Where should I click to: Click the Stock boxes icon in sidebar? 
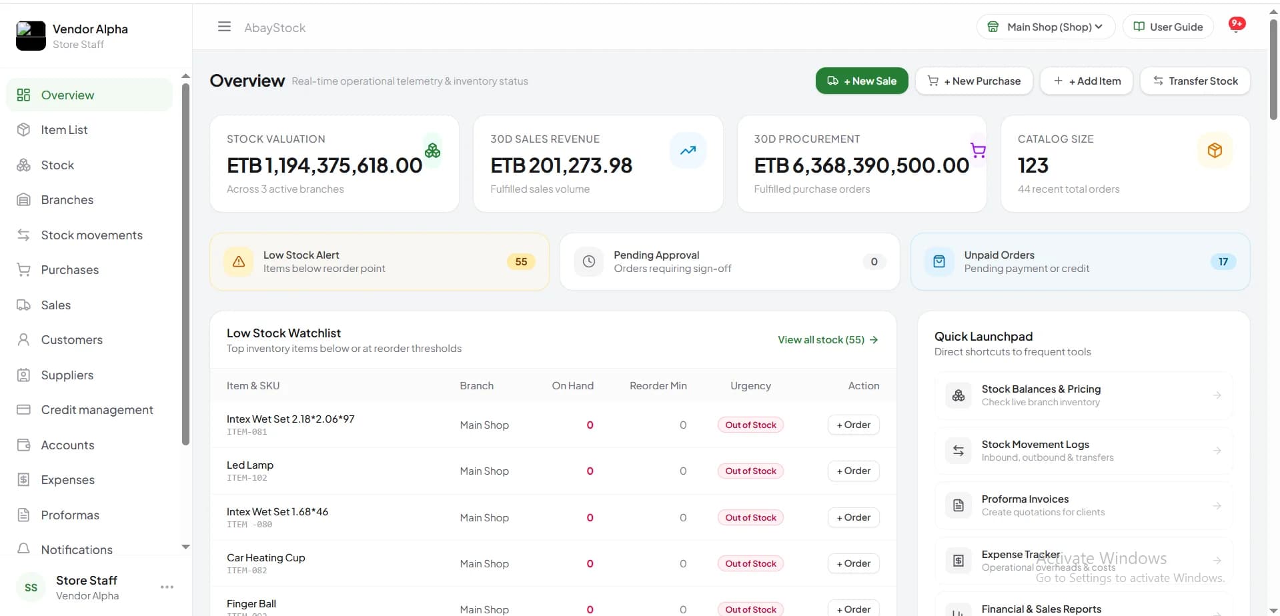click(23, 165)
